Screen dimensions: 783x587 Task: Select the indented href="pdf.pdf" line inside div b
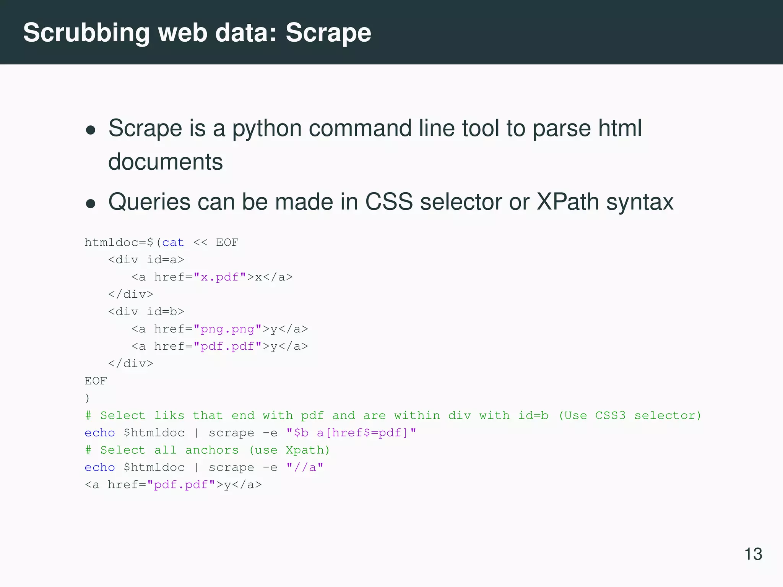(x=219, y=346)
